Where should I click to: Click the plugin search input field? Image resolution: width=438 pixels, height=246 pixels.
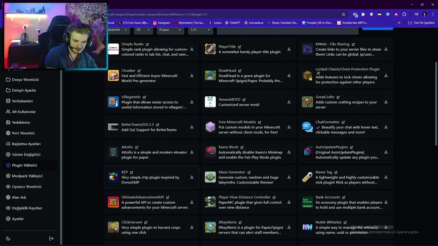pyautogui.click(x=287, y=30)
